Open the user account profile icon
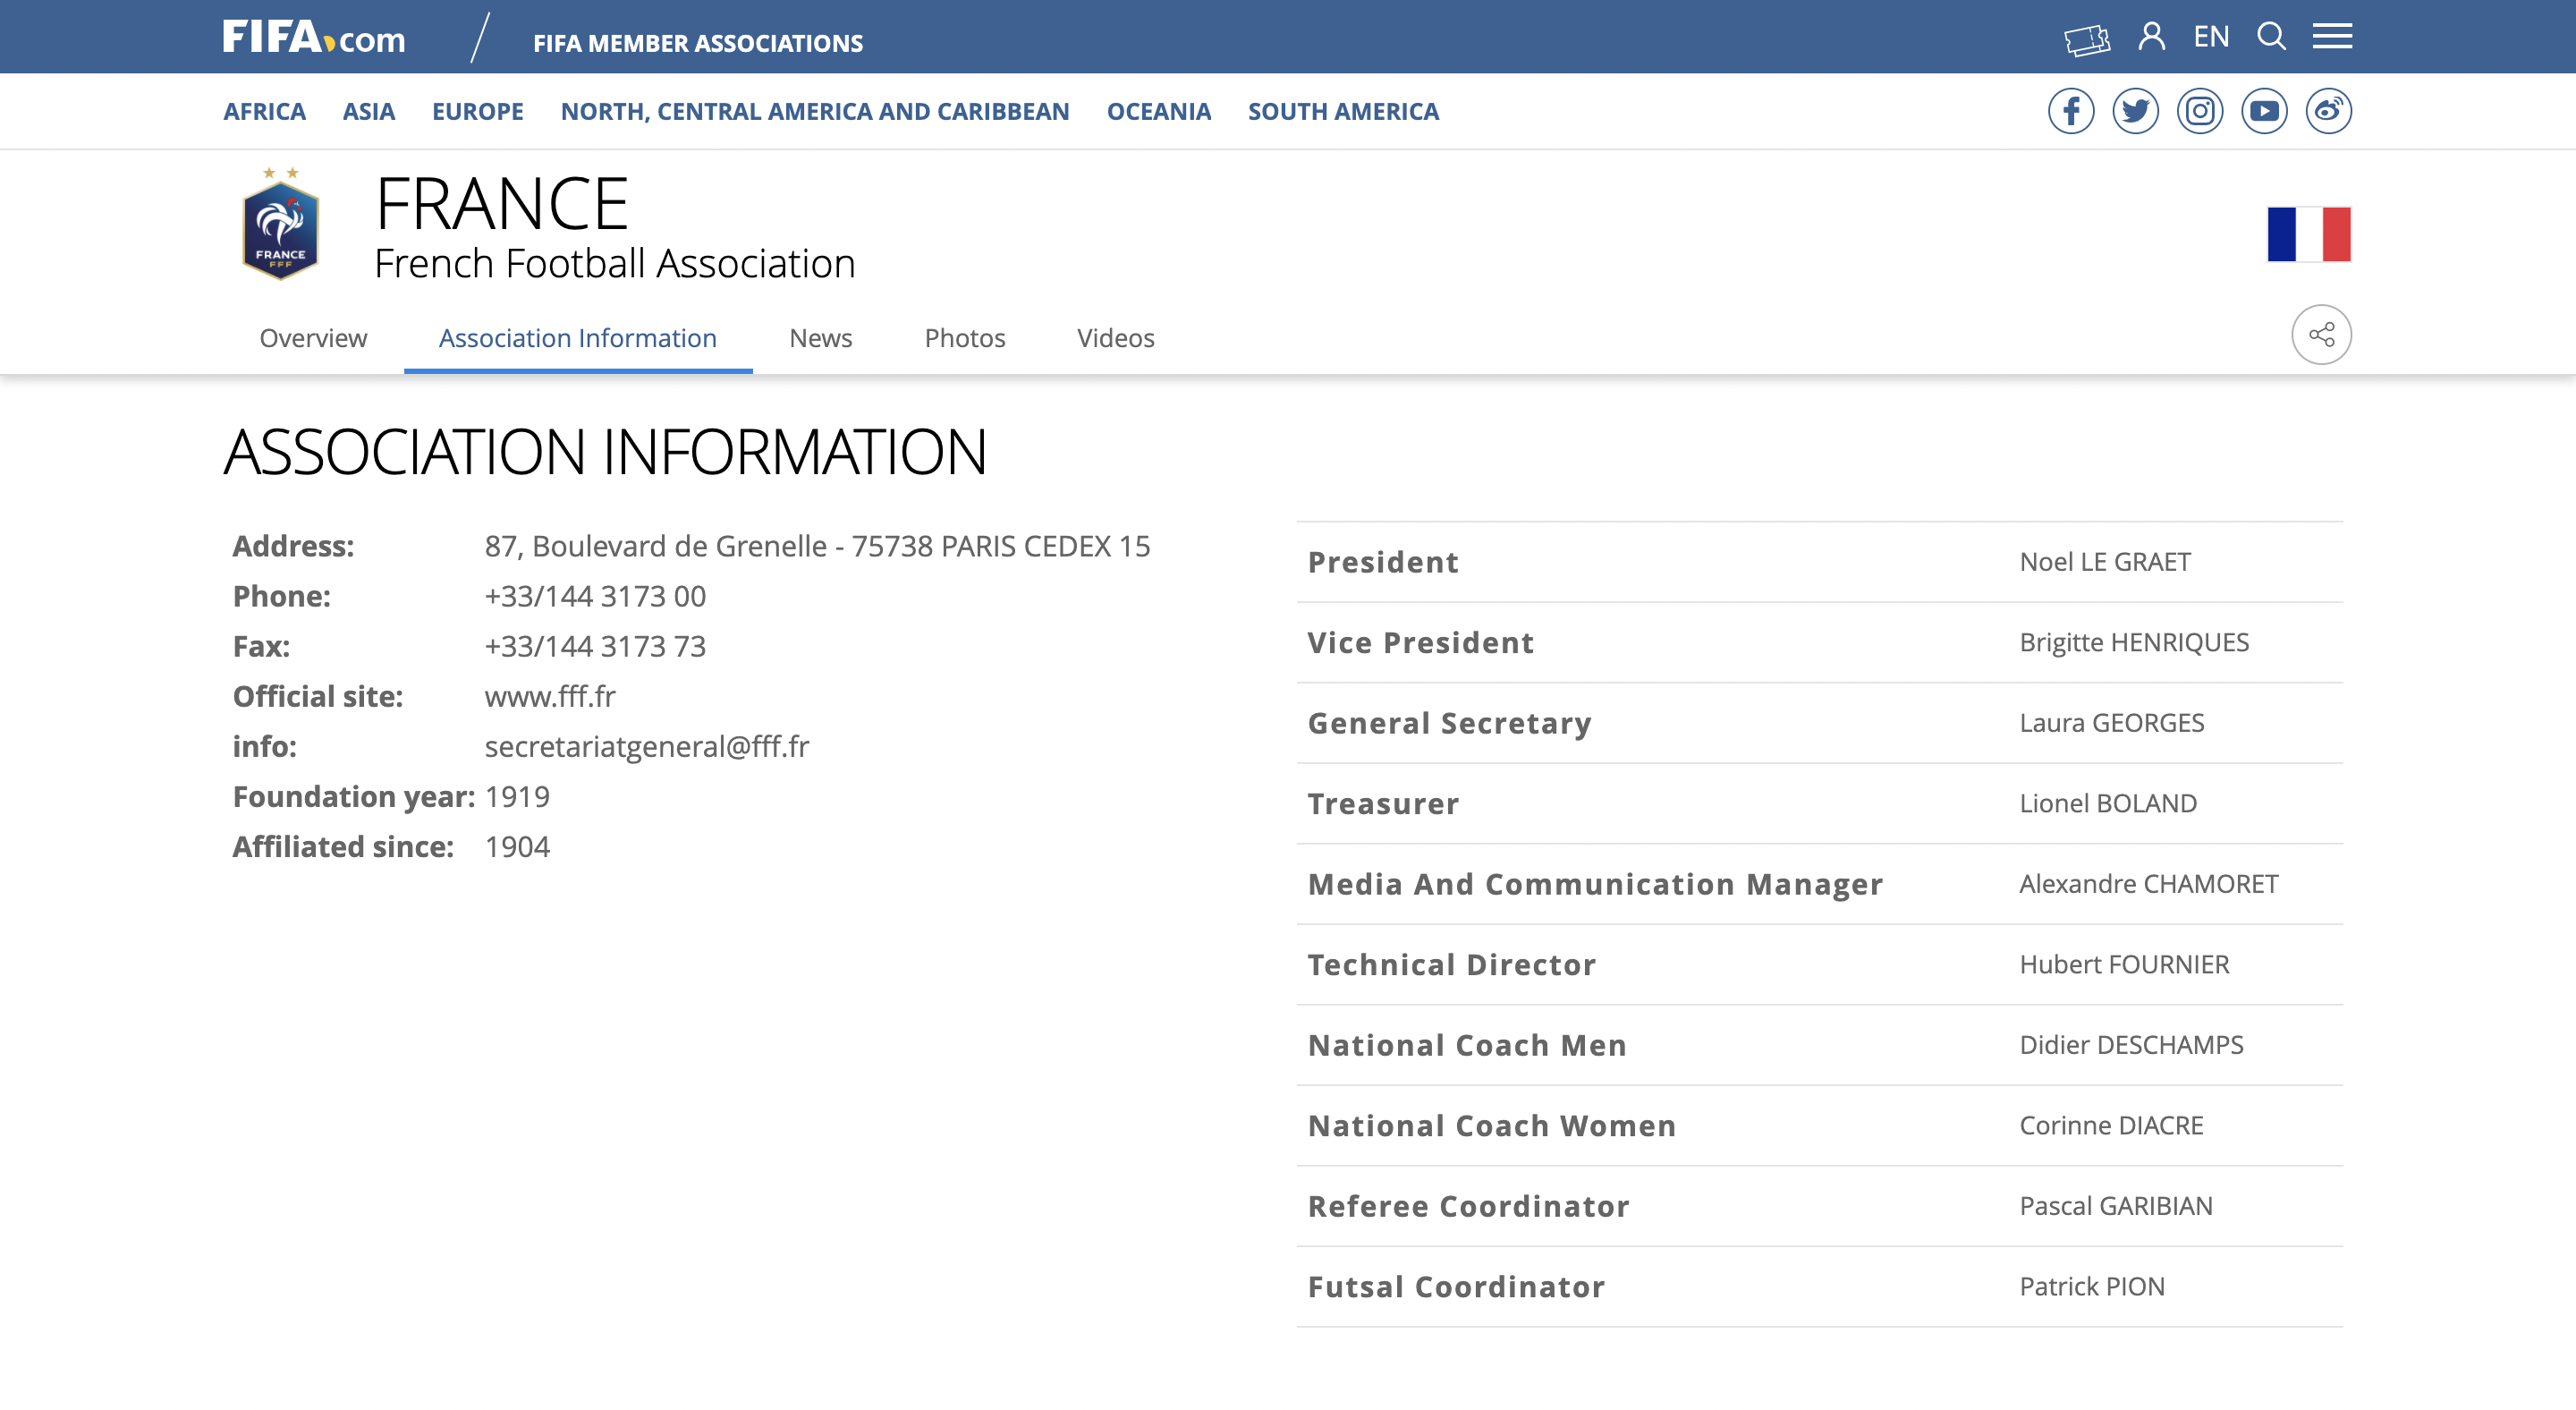The height and width of the screenshot is (1410, 2576). (2151, 37)
